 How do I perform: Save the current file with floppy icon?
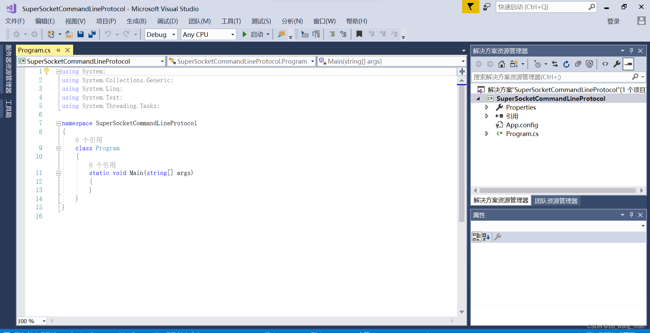(x=81, y=34)
